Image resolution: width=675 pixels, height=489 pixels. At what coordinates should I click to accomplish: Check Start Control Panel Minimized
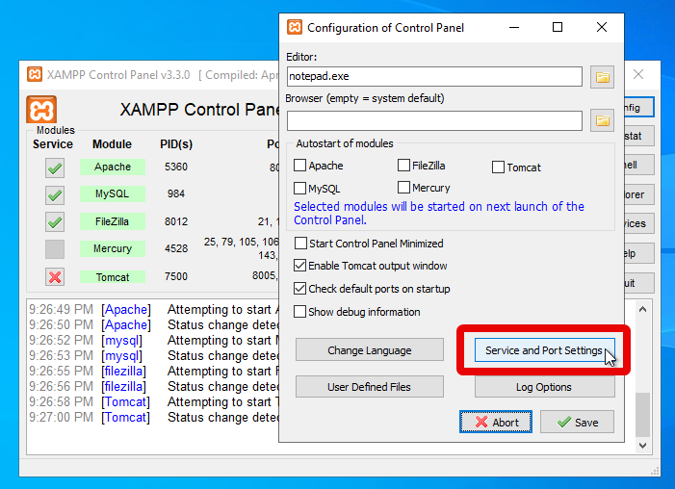(x=300, y=244)
